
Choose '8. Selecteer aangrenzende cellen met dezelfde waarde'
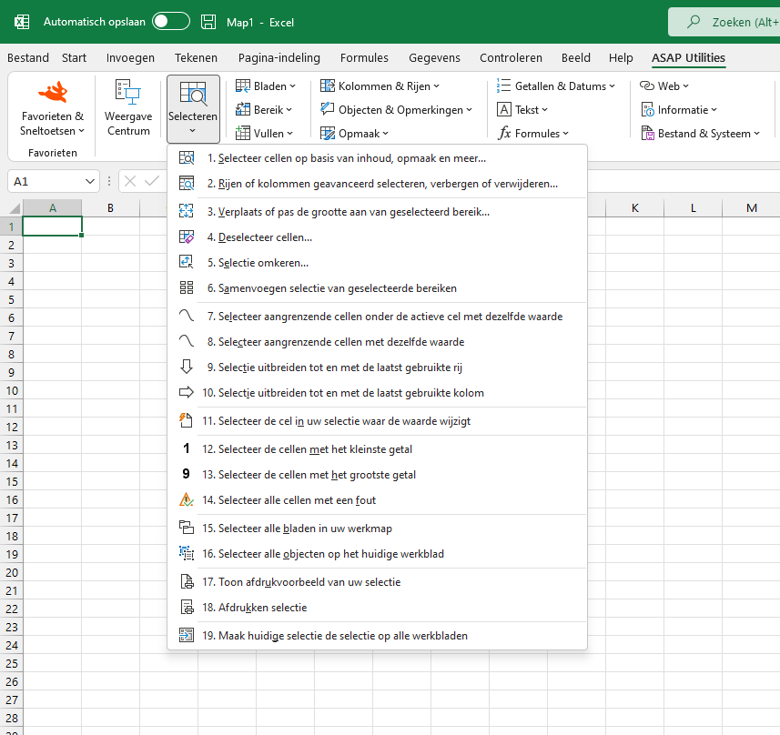point(377,341)
